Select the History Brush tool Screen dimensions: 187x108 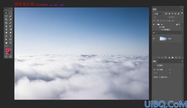pos(11,26)
